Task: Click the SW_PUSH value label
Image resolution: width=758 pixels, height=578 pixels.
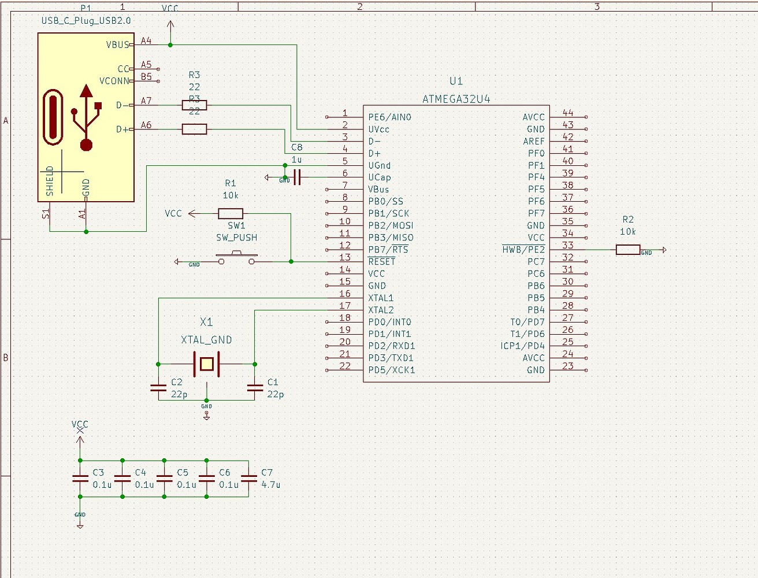Action: 237,238
